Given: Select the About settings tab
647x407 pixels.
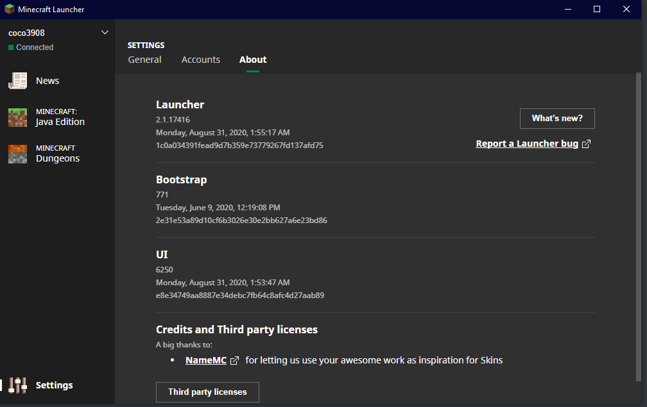Looking at the screenshot, I should (253, 60).
